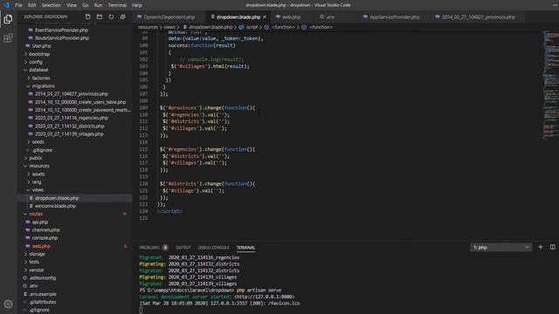Open 2020_03_27_114132_districts.php migration file
This screenshot has width=559, height=314.
[x=70, y=126]
